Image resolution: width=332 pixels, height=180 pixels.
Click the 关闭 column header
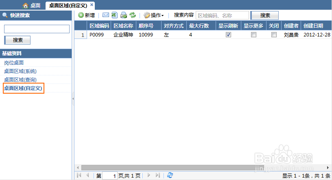point(273,26)
